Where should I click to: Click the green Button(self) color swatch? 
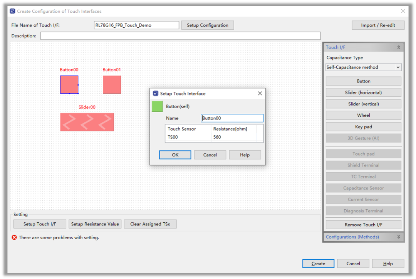click(x=157, y=106)
